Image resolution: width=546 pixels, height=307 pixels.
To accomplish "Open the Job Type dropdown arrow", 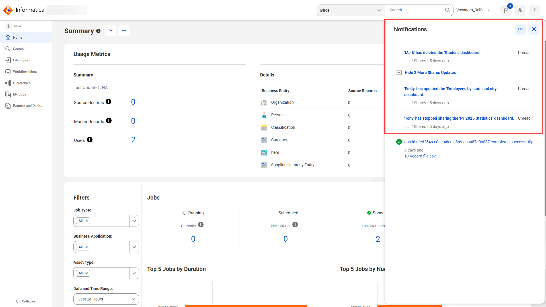I will click(x=134, y=221).
